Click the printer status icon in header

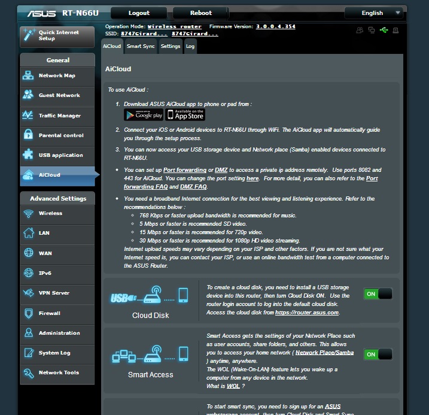pyautogui.click(x=395, y=30)
